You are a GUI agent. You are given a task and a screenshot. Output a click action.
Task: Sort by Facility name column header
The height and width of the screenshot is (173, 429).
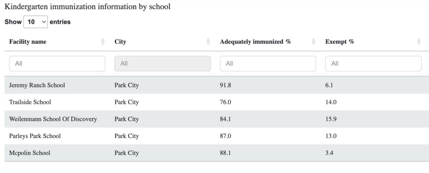click(x=28, y=41)
